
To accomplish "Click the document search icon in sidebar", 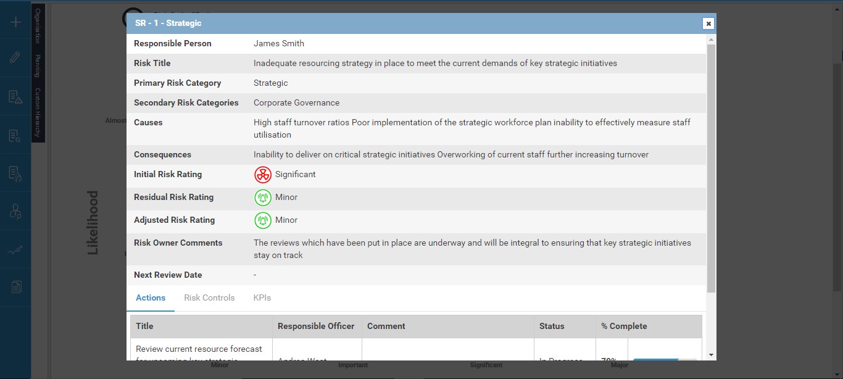I will 15,136.
